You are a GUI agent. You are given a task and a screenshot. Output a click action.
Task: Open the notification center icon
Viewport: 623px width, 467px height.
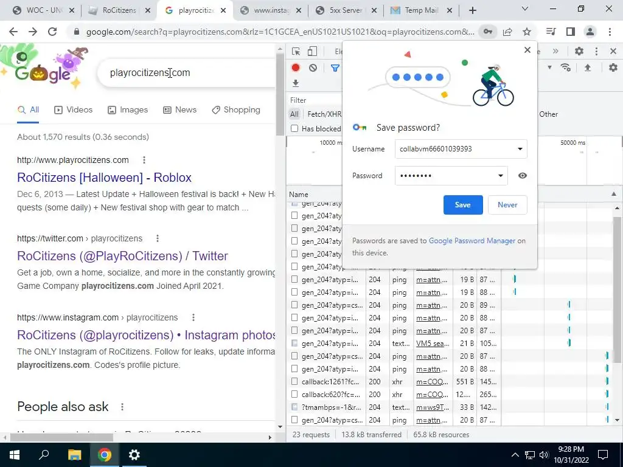tap(603, 455)
